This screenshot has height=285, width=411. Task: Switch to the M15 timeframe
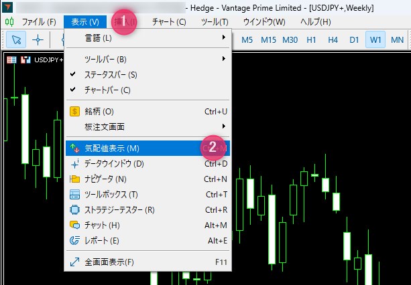pyautogui.click(x=268, y=39)
